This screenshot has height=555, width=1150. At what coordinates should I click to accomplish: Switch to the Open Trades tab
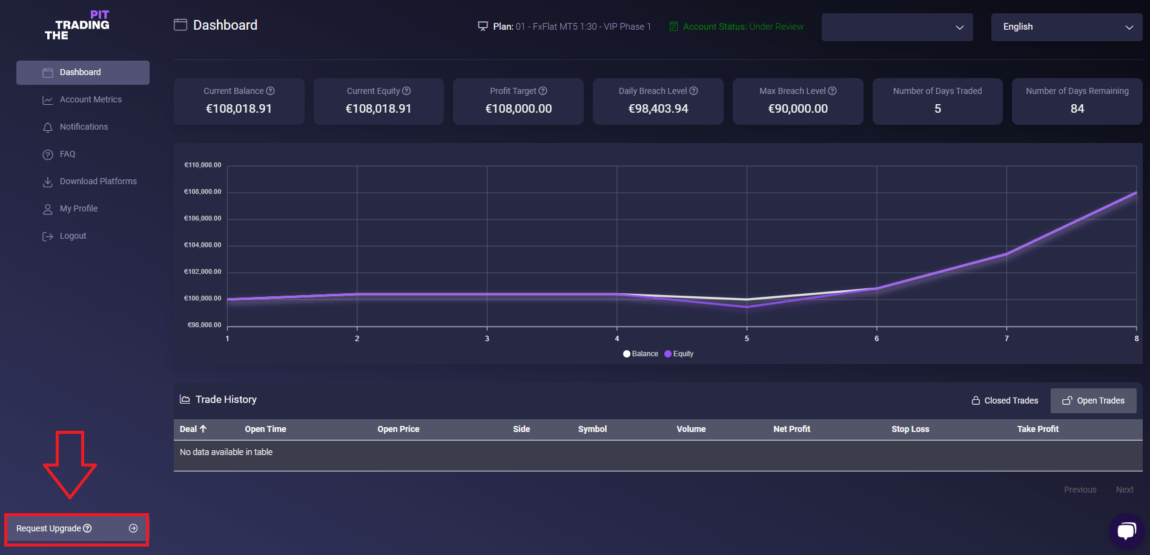click(1093, 400)
